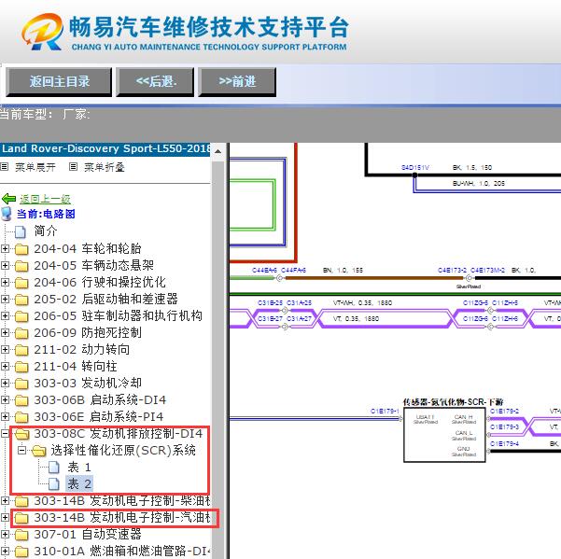Expand the 211-02 动力转向 node
The height and width of the screenshot is (559, 561).
(5, 349)
